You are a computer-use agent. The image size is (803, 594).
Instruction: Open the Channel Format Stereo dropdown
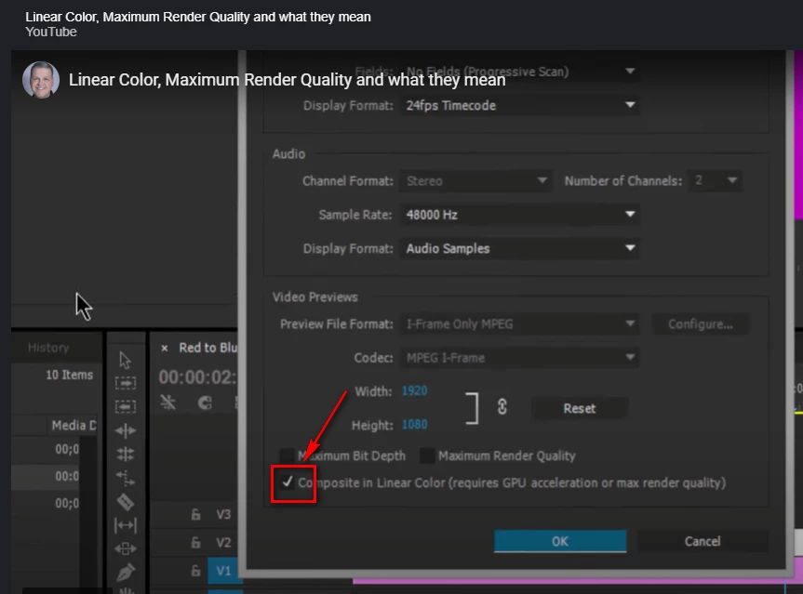click(x=475, y=180)
